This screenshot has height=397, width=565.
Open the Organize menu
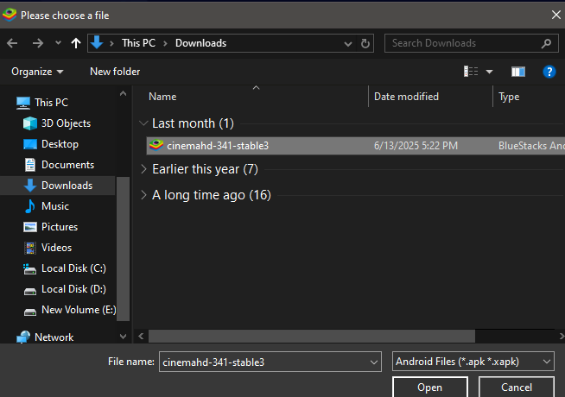click(37, 72)
